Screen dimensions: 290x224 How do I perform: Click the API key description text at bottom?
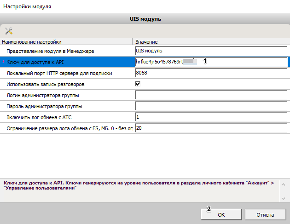click(x=139, y=185)
